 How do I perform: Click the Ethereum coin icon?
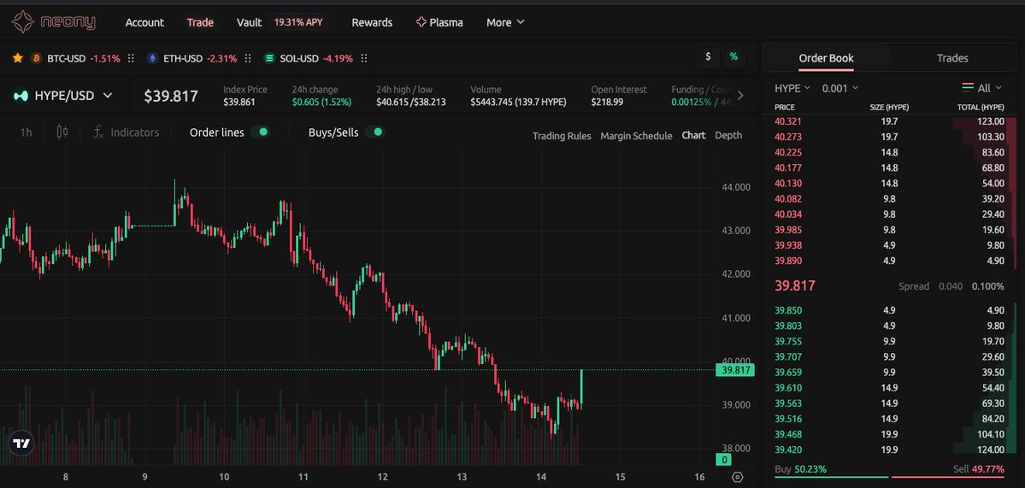pyautogui.click(x=152, y=58)
